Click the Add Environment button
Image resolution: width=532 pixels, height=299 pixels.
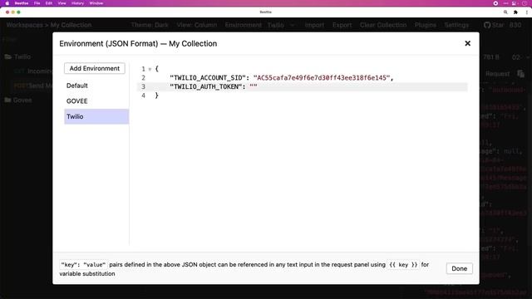point(94,68)
